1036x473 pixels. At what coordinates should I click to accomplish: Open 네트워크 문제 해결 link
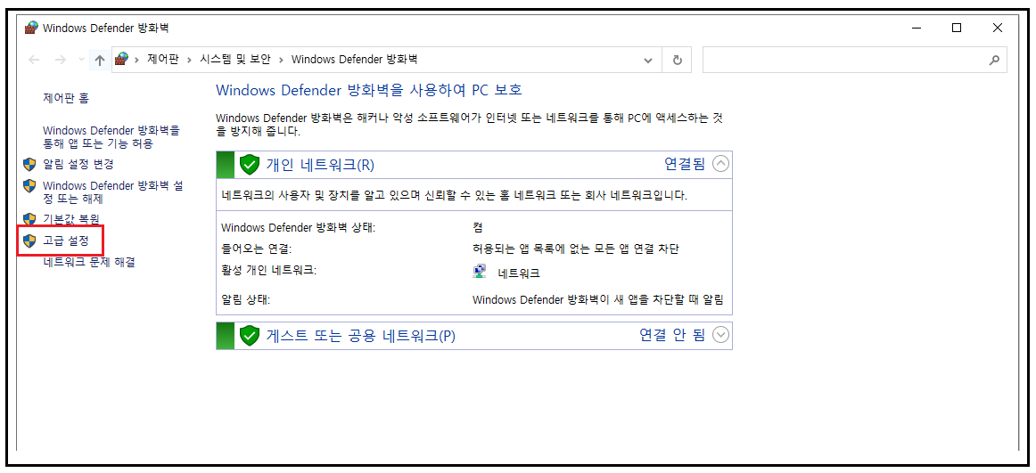click(89, 262)
